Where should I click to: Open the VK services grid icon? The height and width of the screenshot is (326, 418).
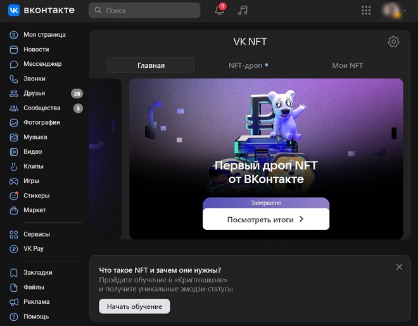coord(366,10)
